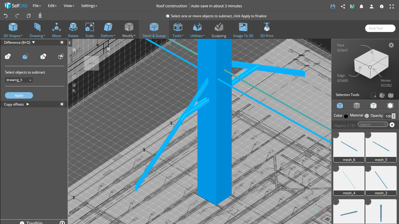Click the info icon in header
The image size is (399, 224).
pos(381,6)
